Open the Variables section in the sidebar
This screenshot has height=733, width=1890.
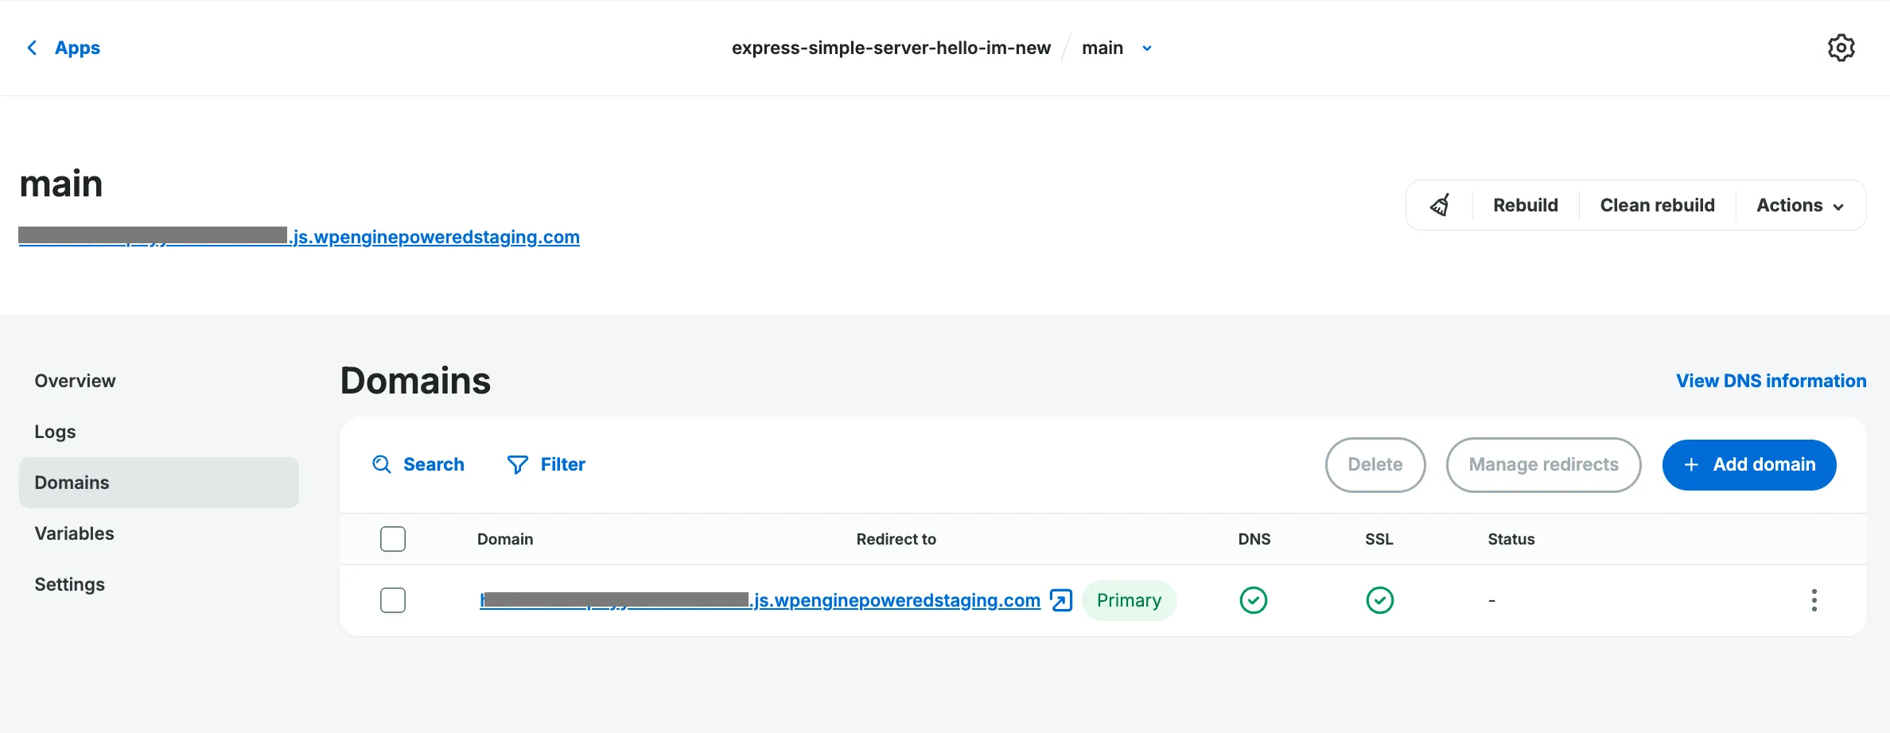tap(74, 533)
